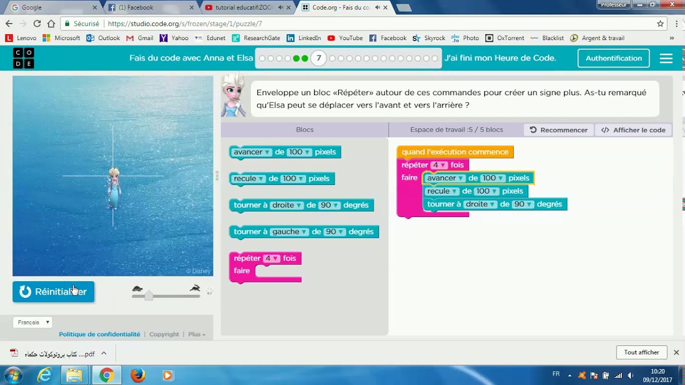This screenshot has width=685, height=385.
Task: Open recule pixels dropdown in workspace block
Action: point(486,191)
